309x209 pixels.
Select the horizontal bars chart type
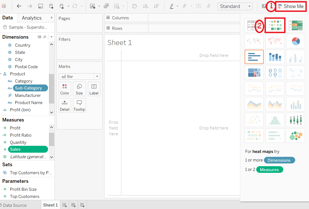(254, 57)
